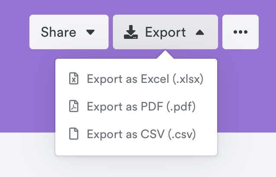Click the word Excel in the first entry
Viewport: 276px width, 177px height.
coord(155,79)
